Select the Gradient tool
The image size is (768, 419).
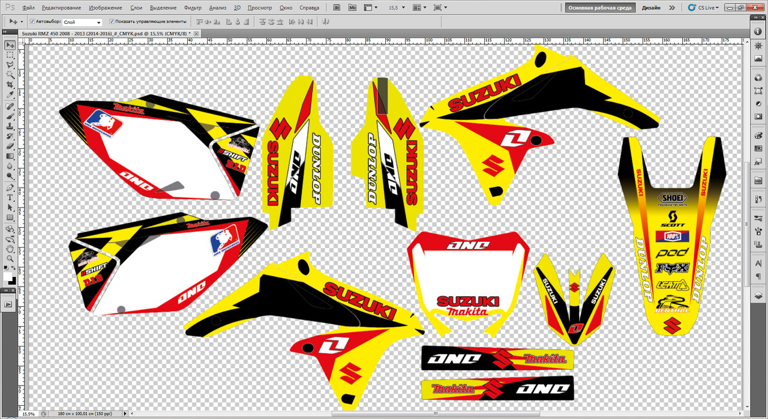pos(10,157)
